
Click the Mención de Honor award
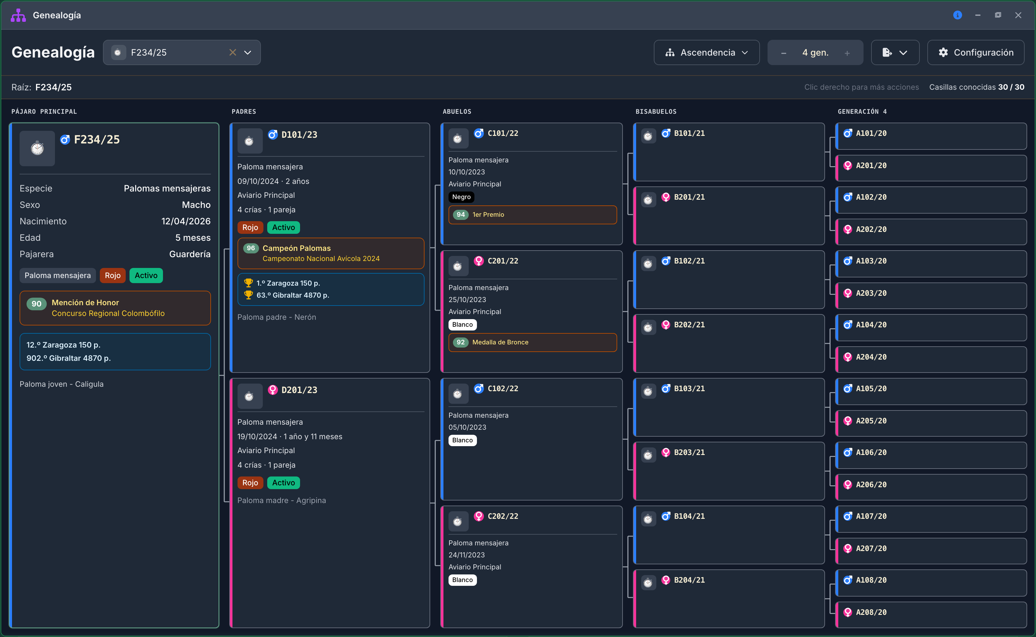115,308
